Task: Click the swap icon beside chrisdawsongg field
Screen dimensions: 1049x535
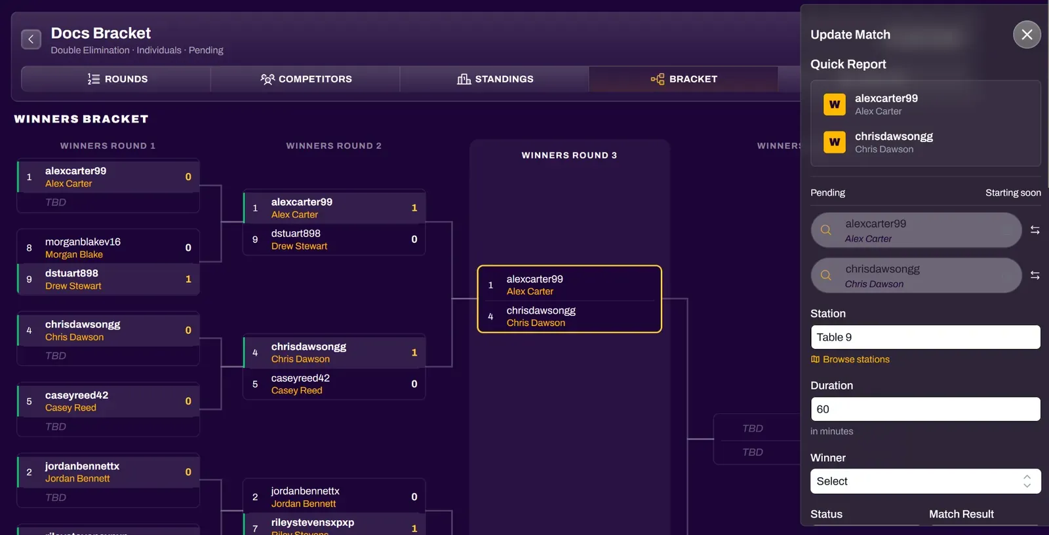Action: tap(1035, 275)
